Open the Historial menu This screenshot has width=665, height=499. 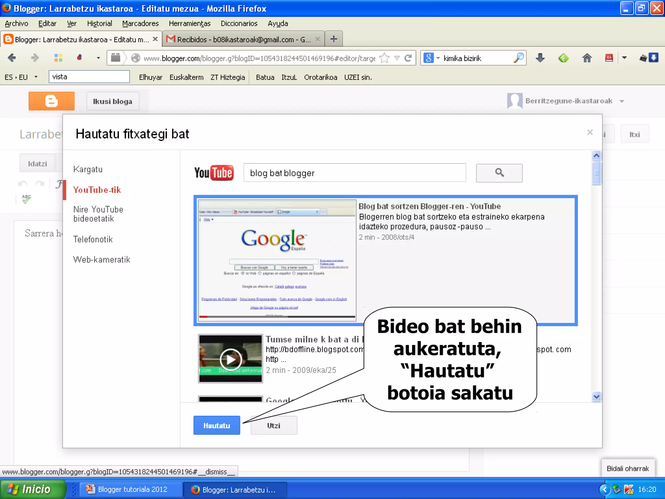(x=99, y=23)
